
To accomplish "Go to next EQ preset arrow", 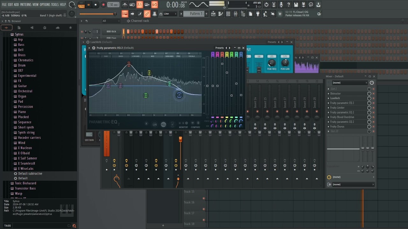I will coord(229,48).
